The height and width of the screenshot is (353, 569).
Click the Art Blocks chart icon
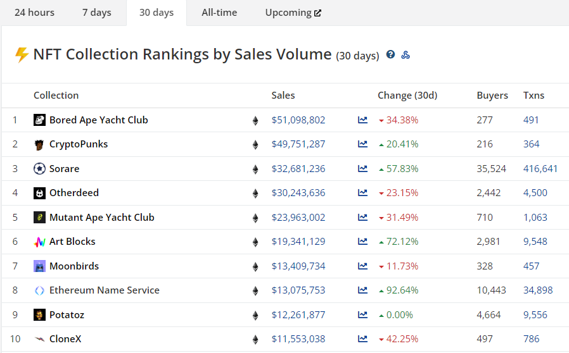[x=362, y=241]
